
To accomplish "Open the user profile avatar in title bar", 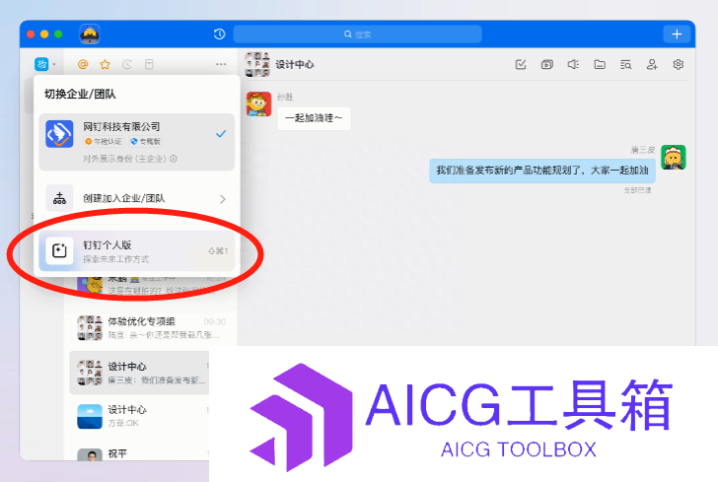I will pos(90,34).
